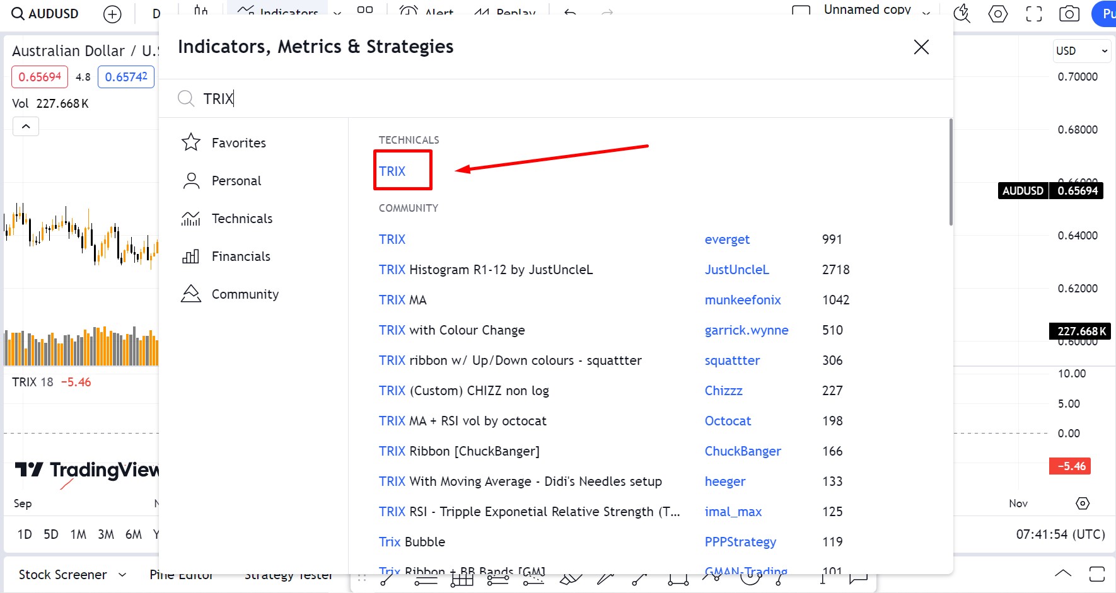Open the chevron next to Indicators button
The height and width of the screenshot is (593, 1116).
(337, 13)
